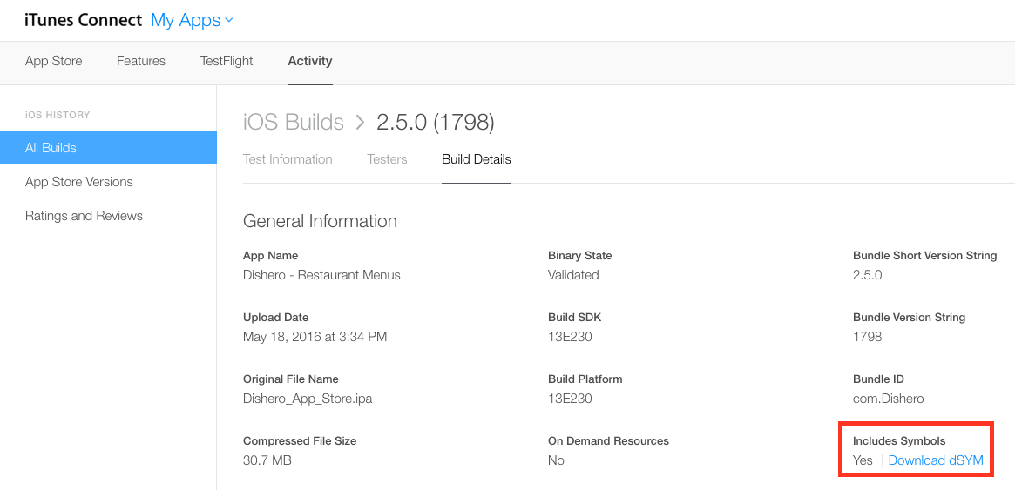Click the com.Dishero bundle ID value
1015x490 pixels.
888,399
